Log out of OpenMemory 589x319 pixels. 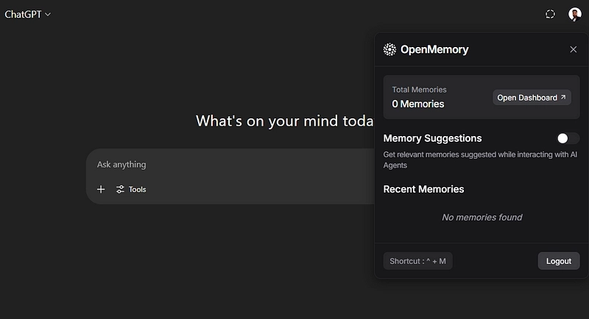(x=559, y=261)
